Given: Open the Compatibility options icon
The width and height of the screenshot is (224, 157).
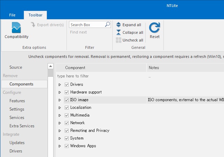Looking at the screenshot, I should click(16, 28).
